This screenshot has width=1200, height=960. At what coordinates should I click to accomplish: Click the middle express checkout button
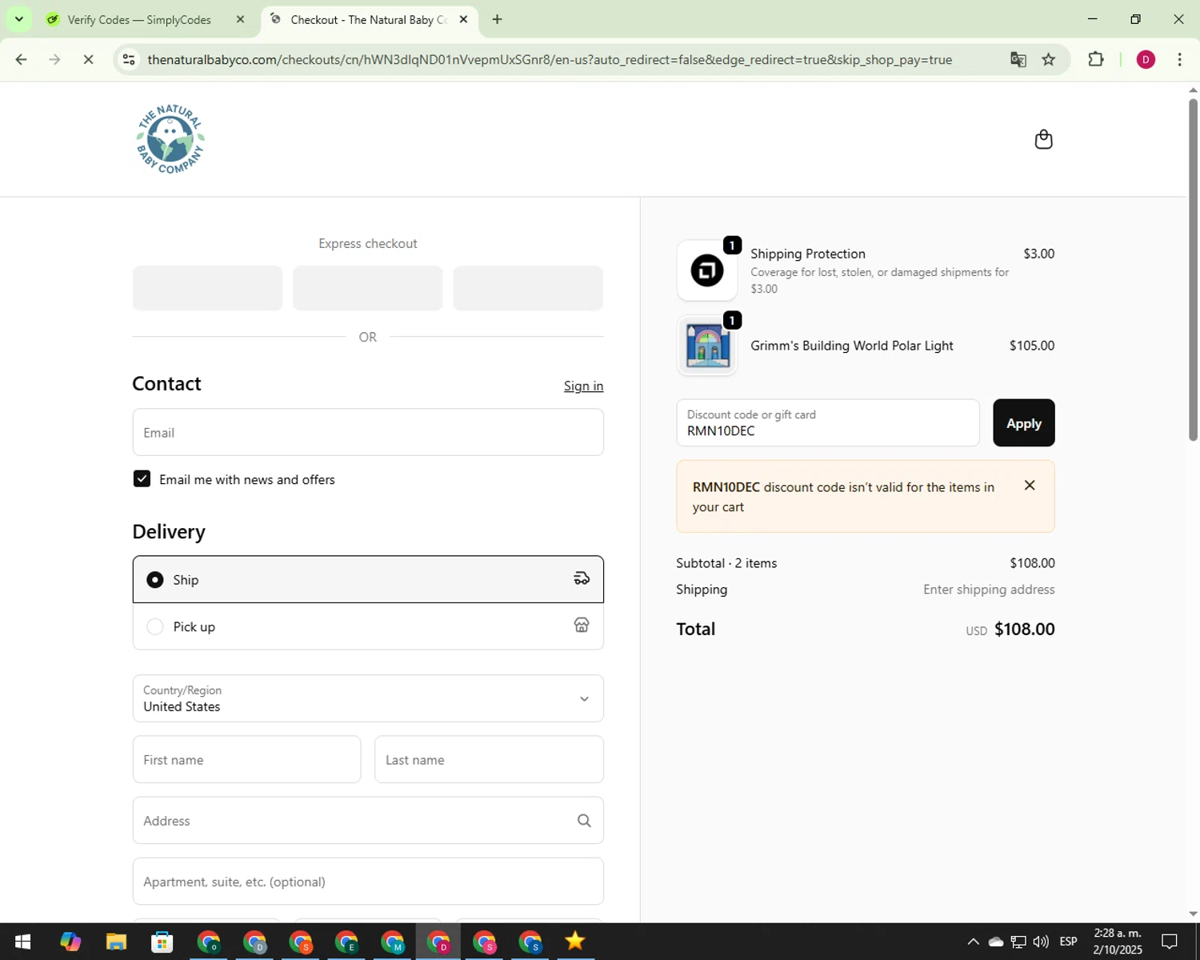coord(367,288)
